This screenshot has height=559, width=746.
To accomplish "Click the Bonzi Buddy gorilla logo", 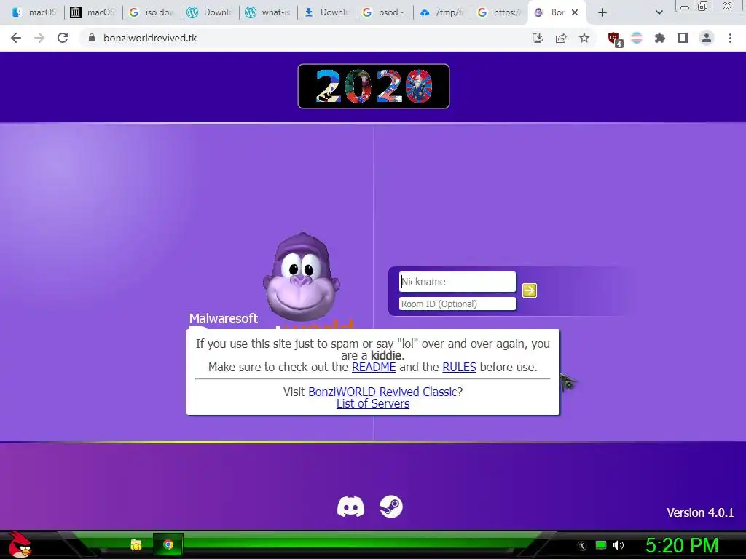I will coord(301,277).
